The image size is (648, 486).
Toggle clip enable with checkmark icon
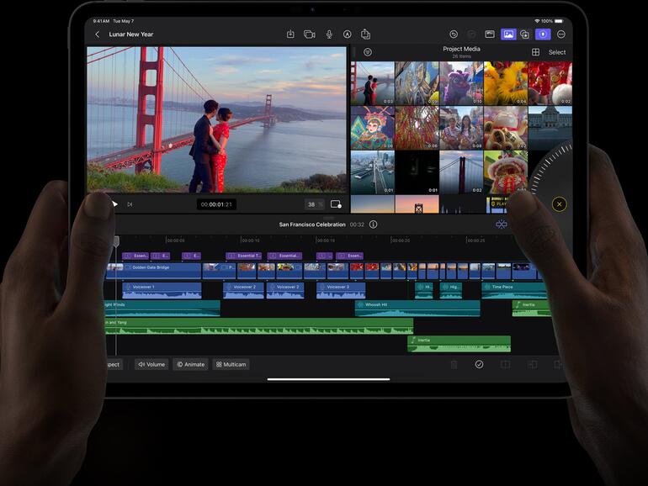[479, 364]
